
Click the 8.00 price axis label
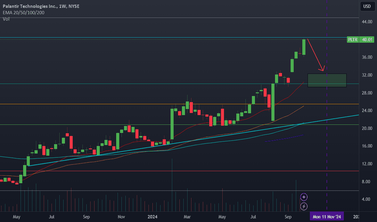coord(366,182)
